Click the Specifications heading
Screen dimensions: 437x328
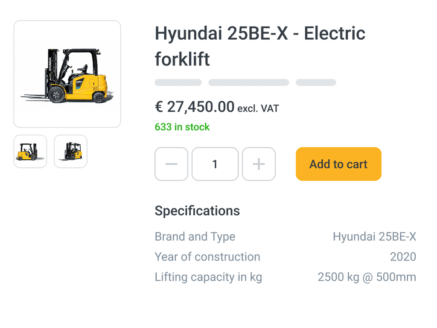click(197, 211)
